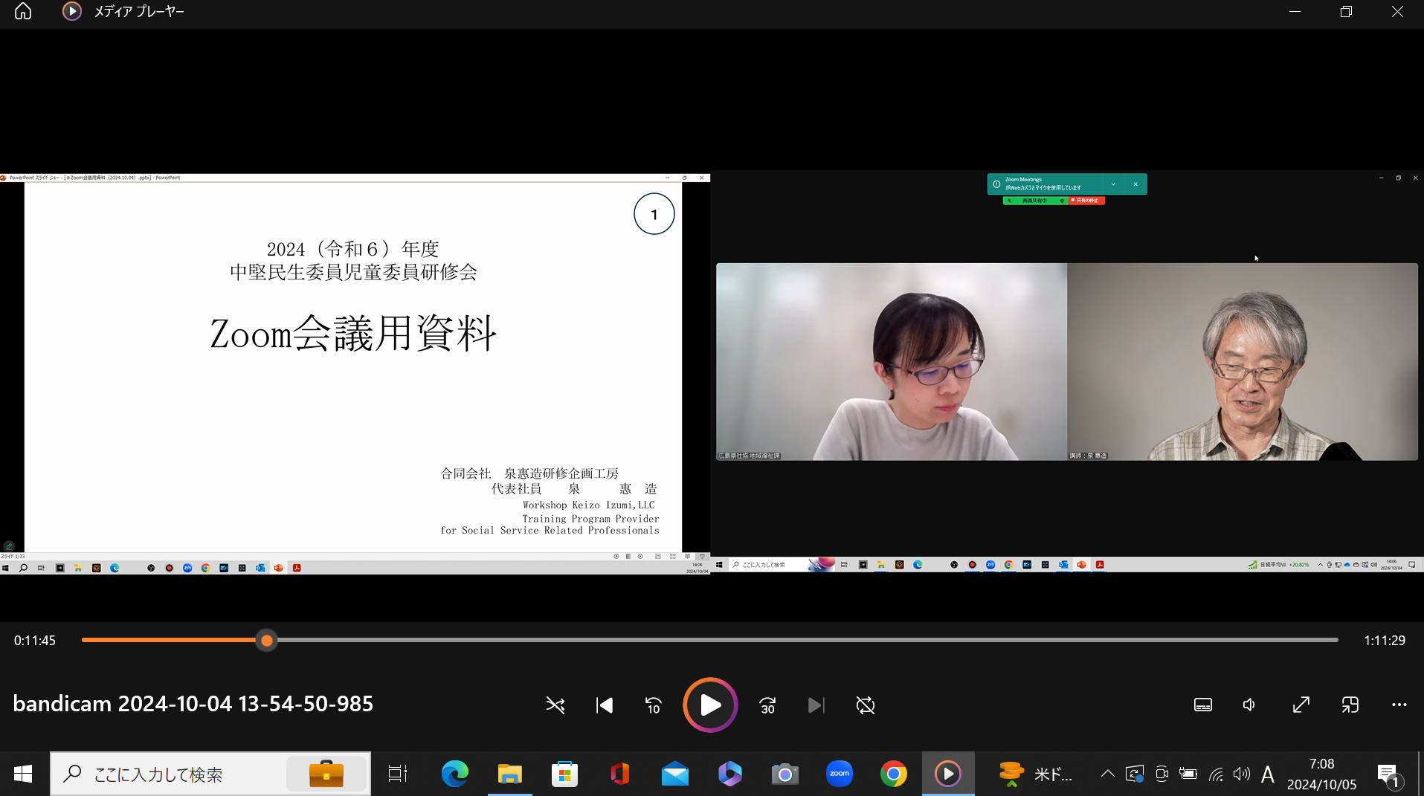Click the Windows Start button
Screen dimensions: 1424x796
[23, 774]
